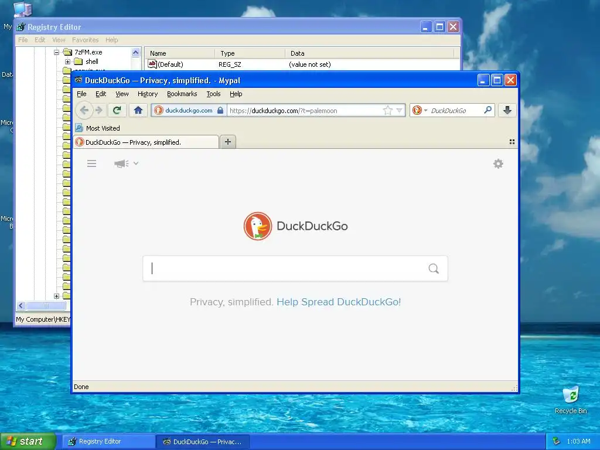Click the (value not set) data cell
This screenshot has height=450, width=600.
tap(309, 64)
